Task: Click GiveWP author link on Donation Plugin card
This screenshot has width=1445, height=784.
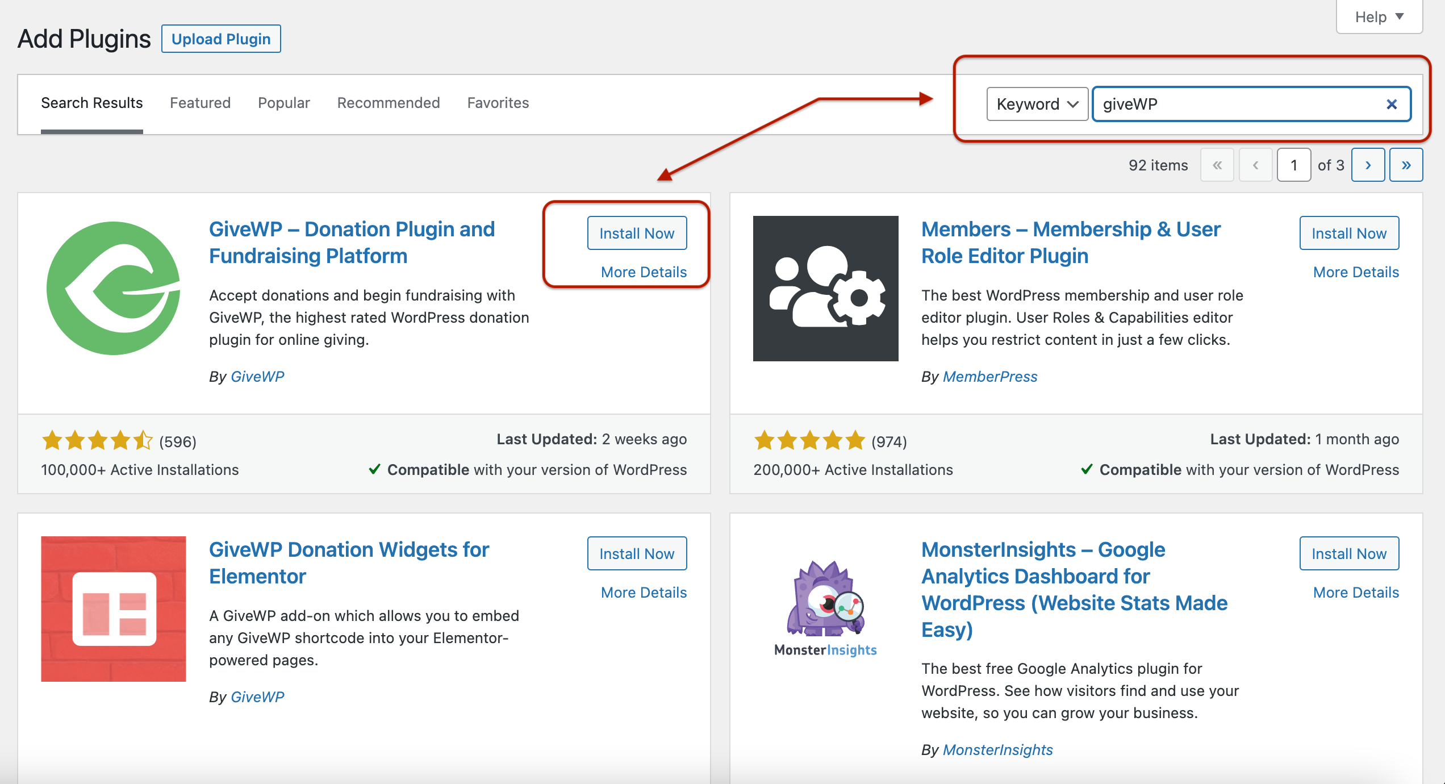Action: [x=257, y=377]
